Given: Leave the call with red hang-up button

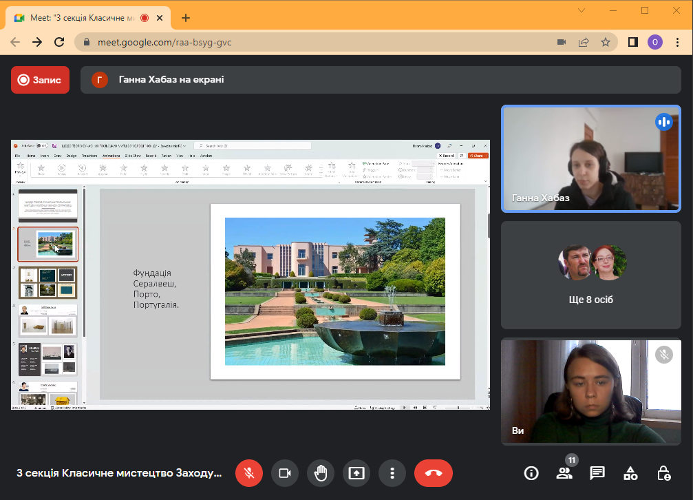Looking at the screenshot, I should pyautogui.click(x=434, y=473).
